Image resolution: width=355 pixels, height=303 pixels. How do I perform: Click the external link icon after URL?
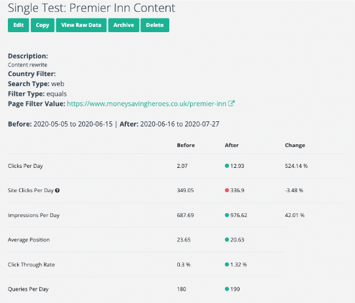click(x=231, y=104)
